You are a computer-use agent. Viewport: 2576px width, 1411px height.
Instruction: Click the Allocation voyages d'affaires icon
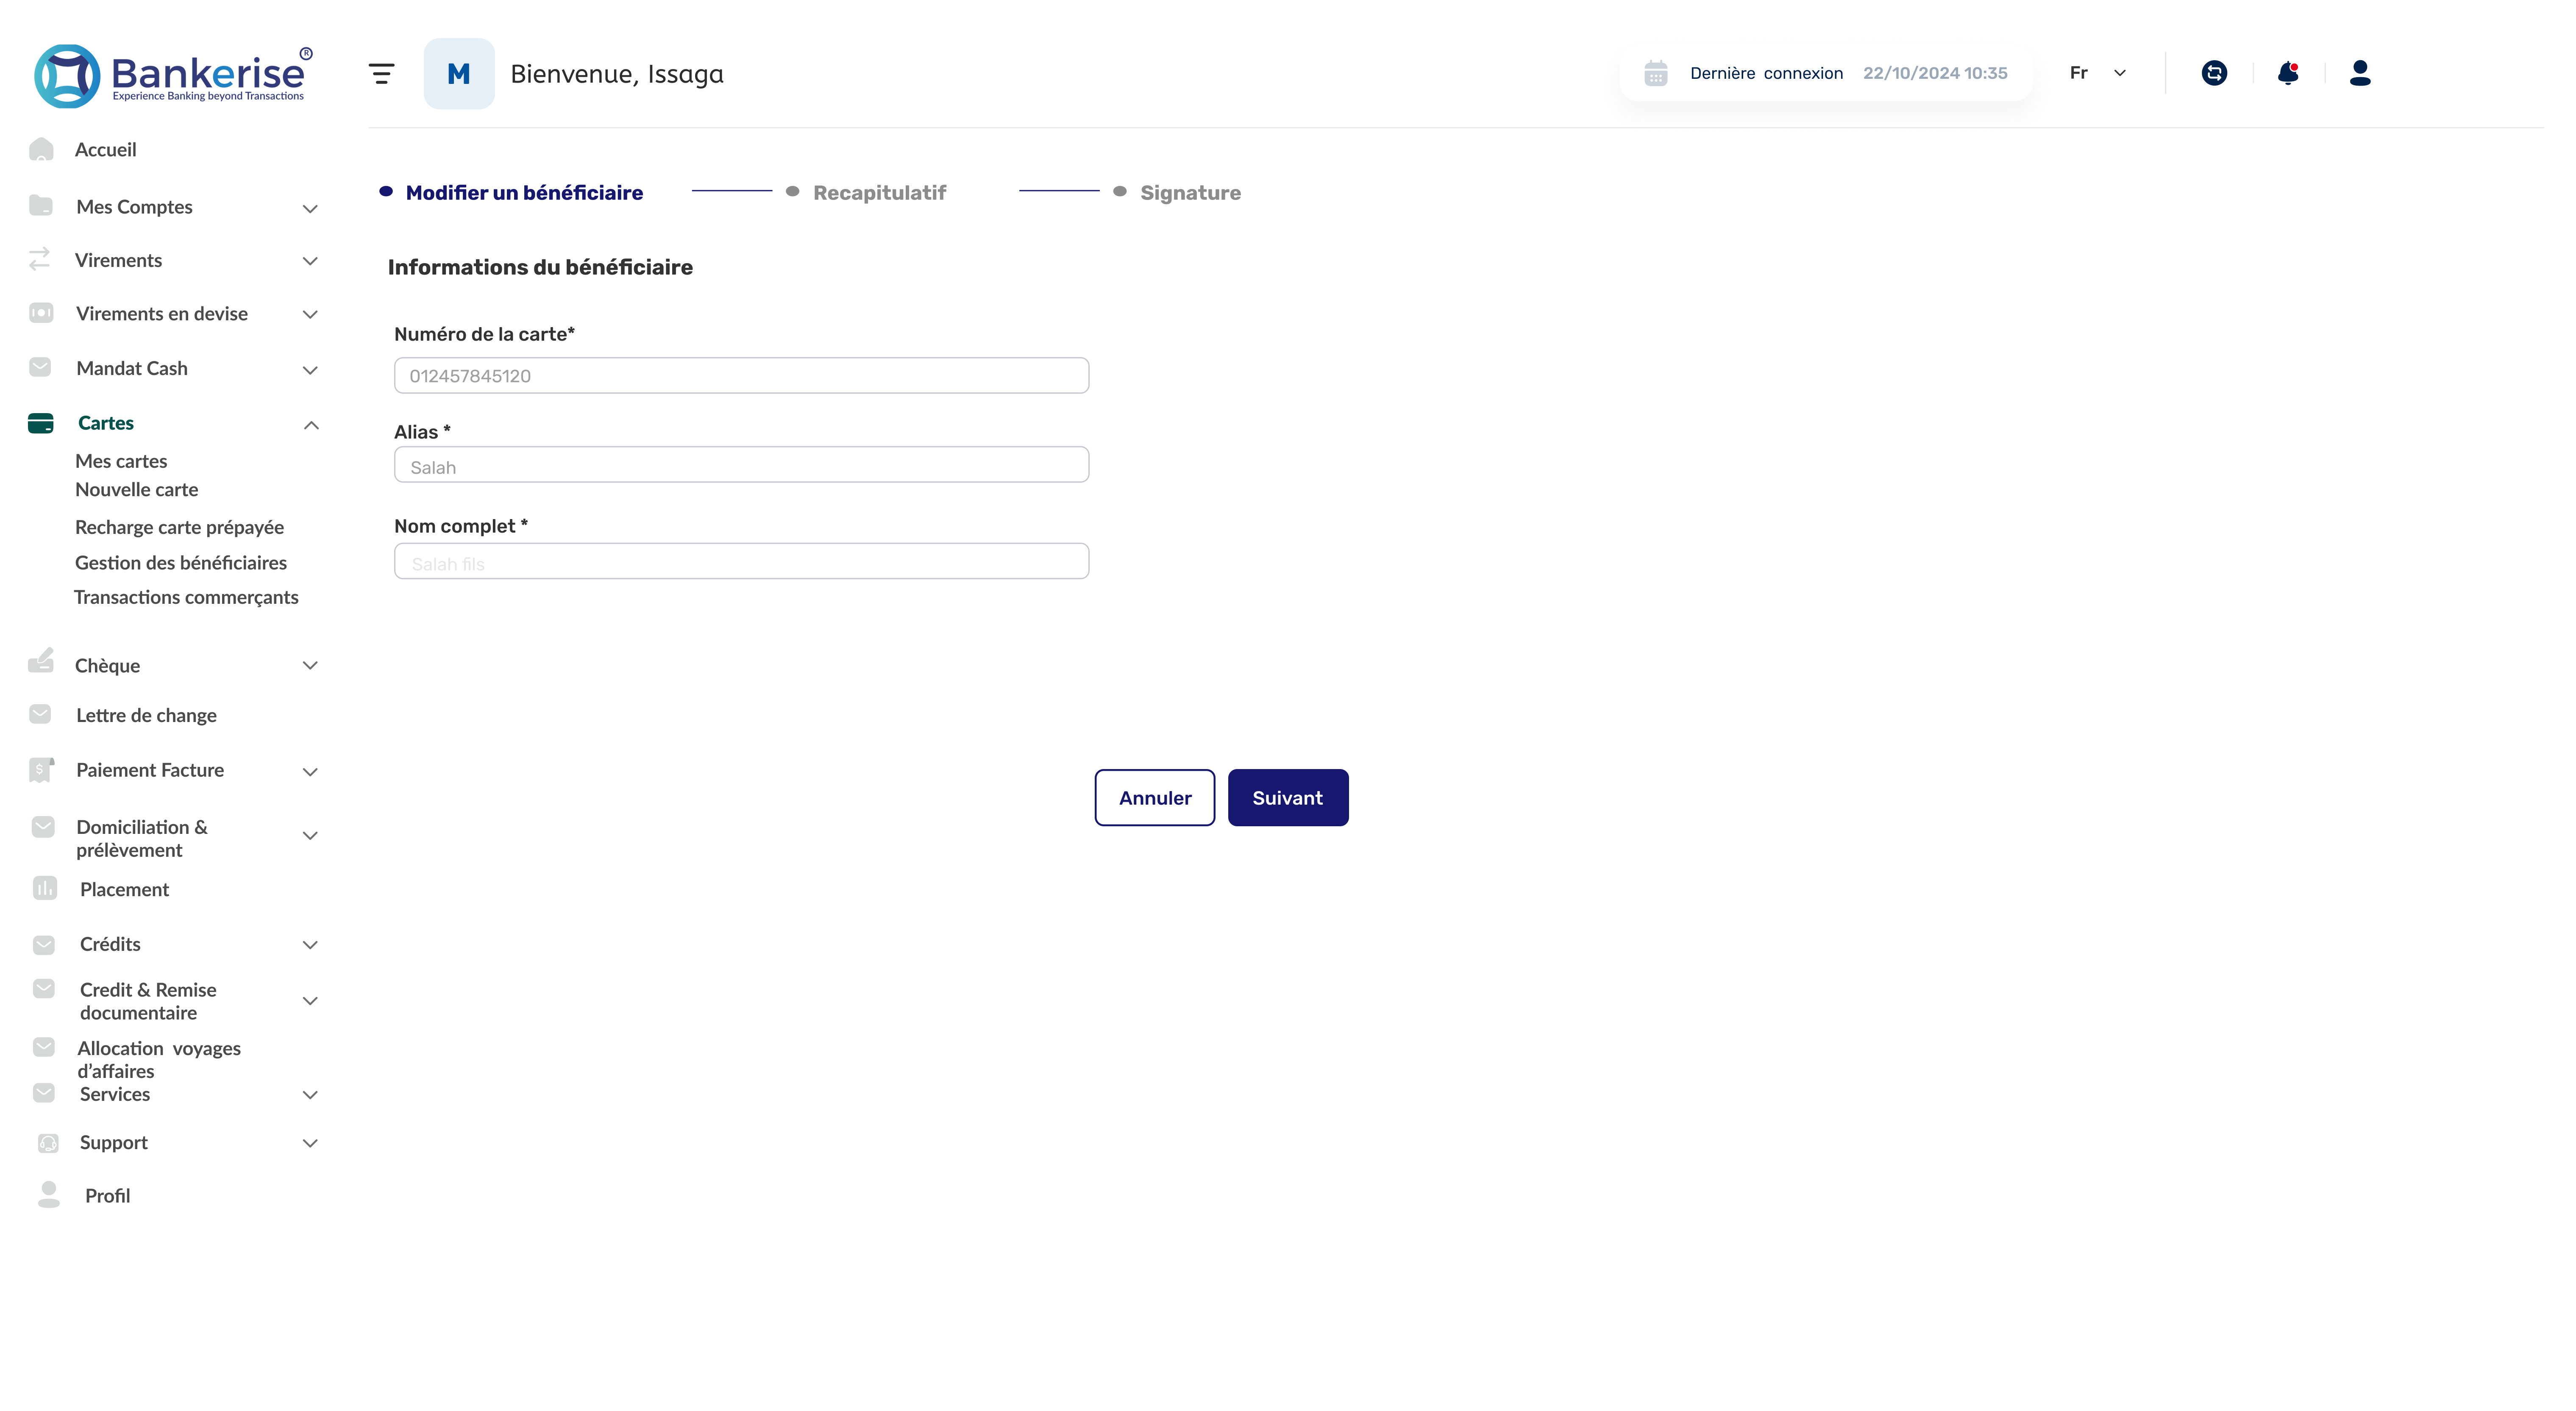pos(44,1047)
